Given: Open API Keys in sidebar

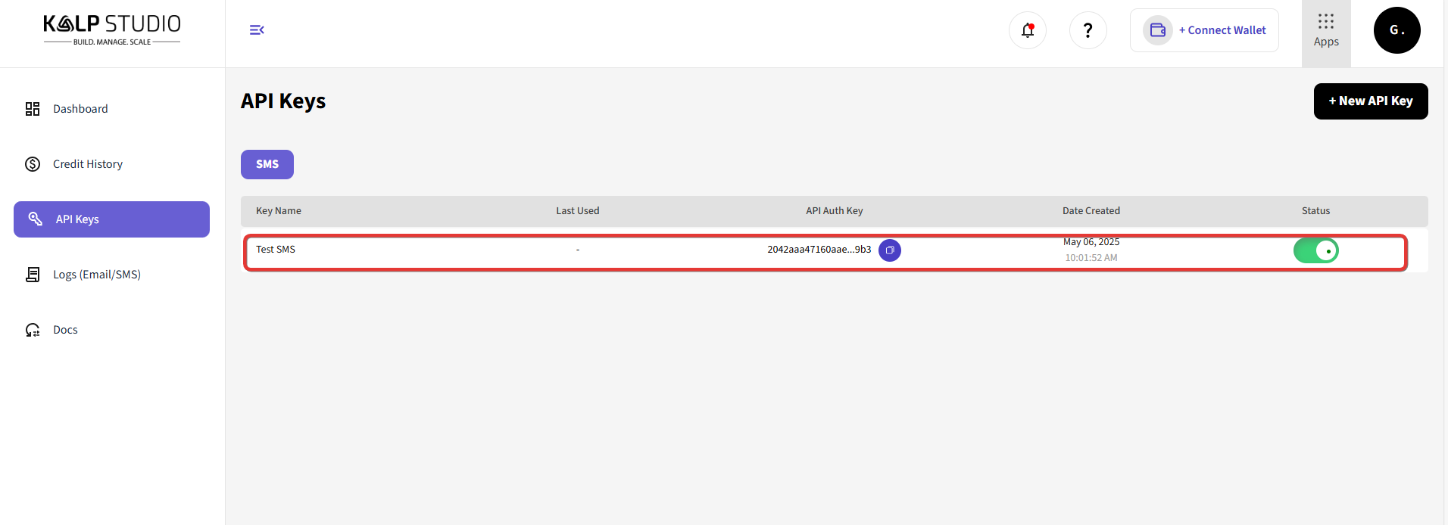Looking at the screenshot, I should 111,219.
